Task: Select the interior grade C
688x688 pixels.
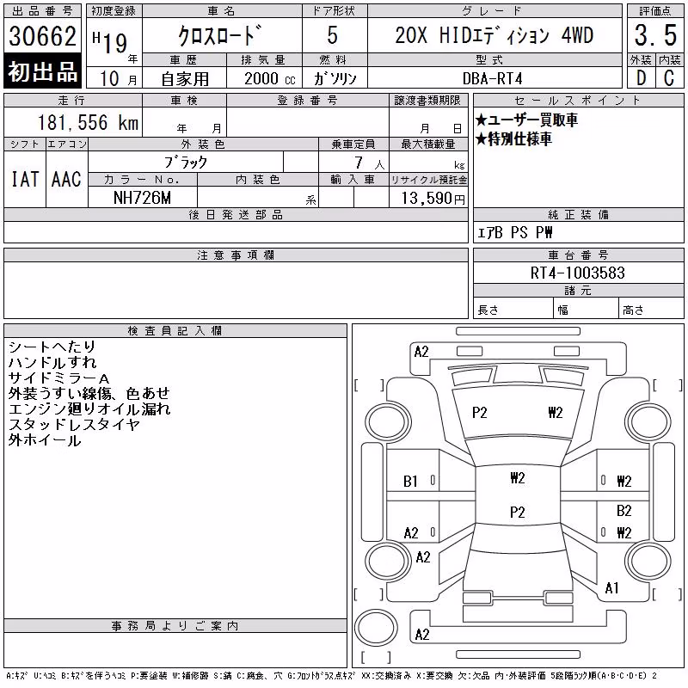Action: (669, 78)
